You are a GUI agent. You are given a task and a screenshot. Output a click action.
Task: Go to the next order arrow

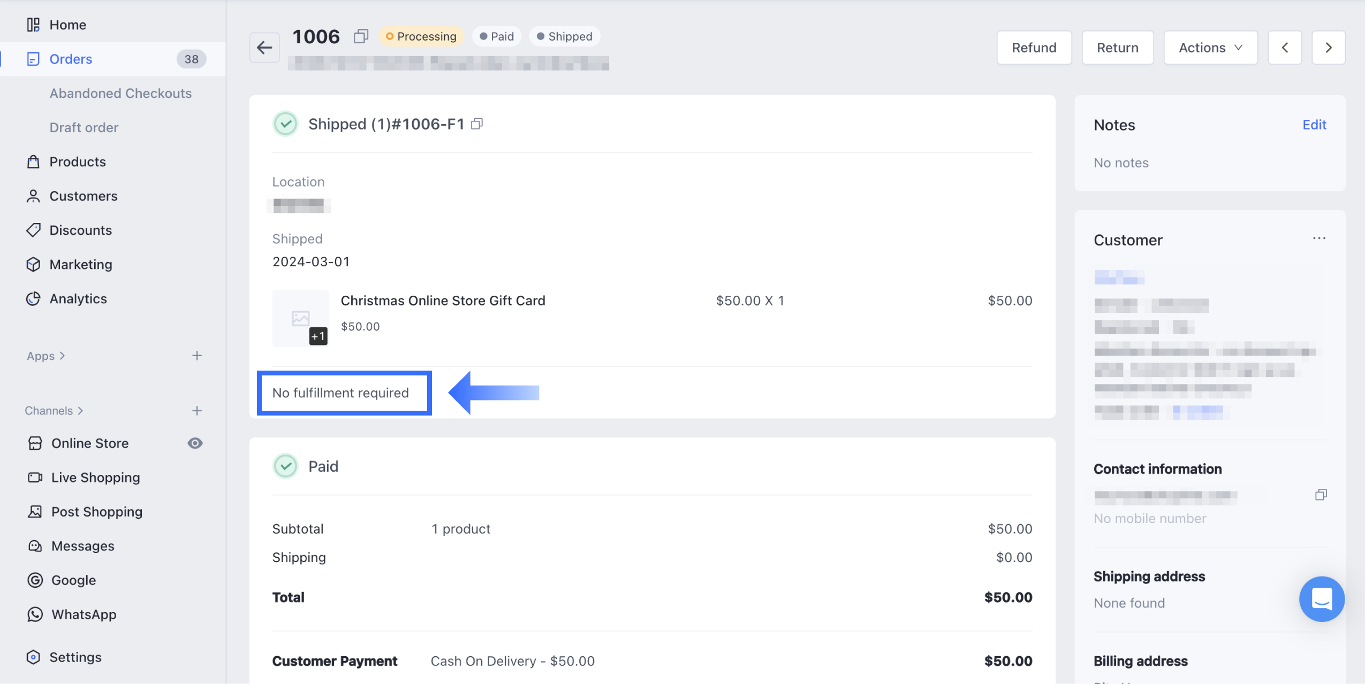coord(1328,48)
